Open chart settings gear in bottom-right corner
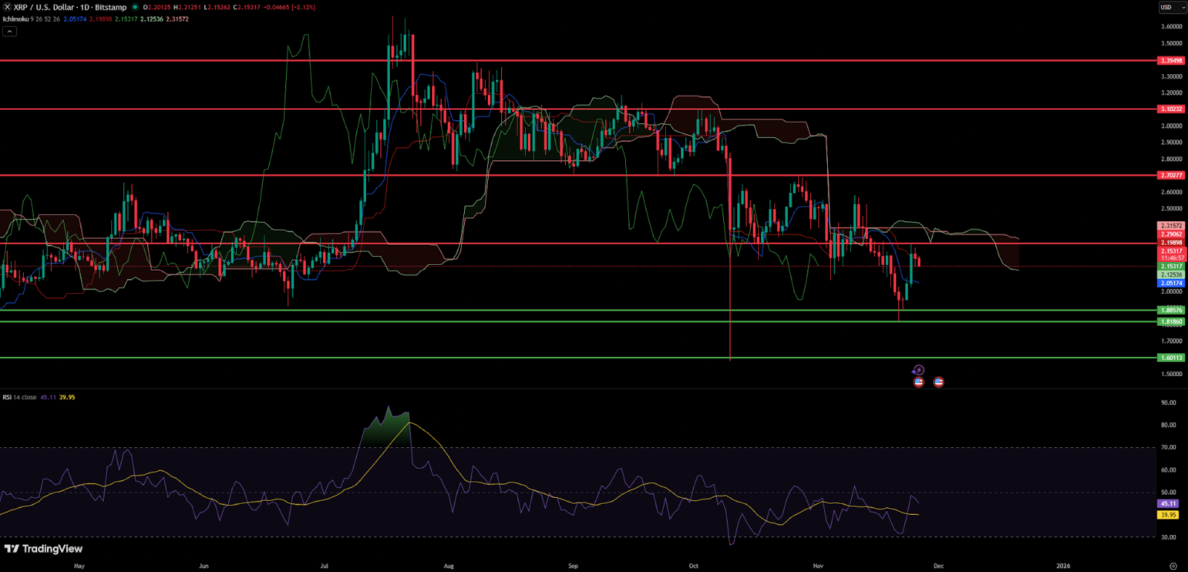This screenshot has width=1188, height=572. coord(1172,565)
